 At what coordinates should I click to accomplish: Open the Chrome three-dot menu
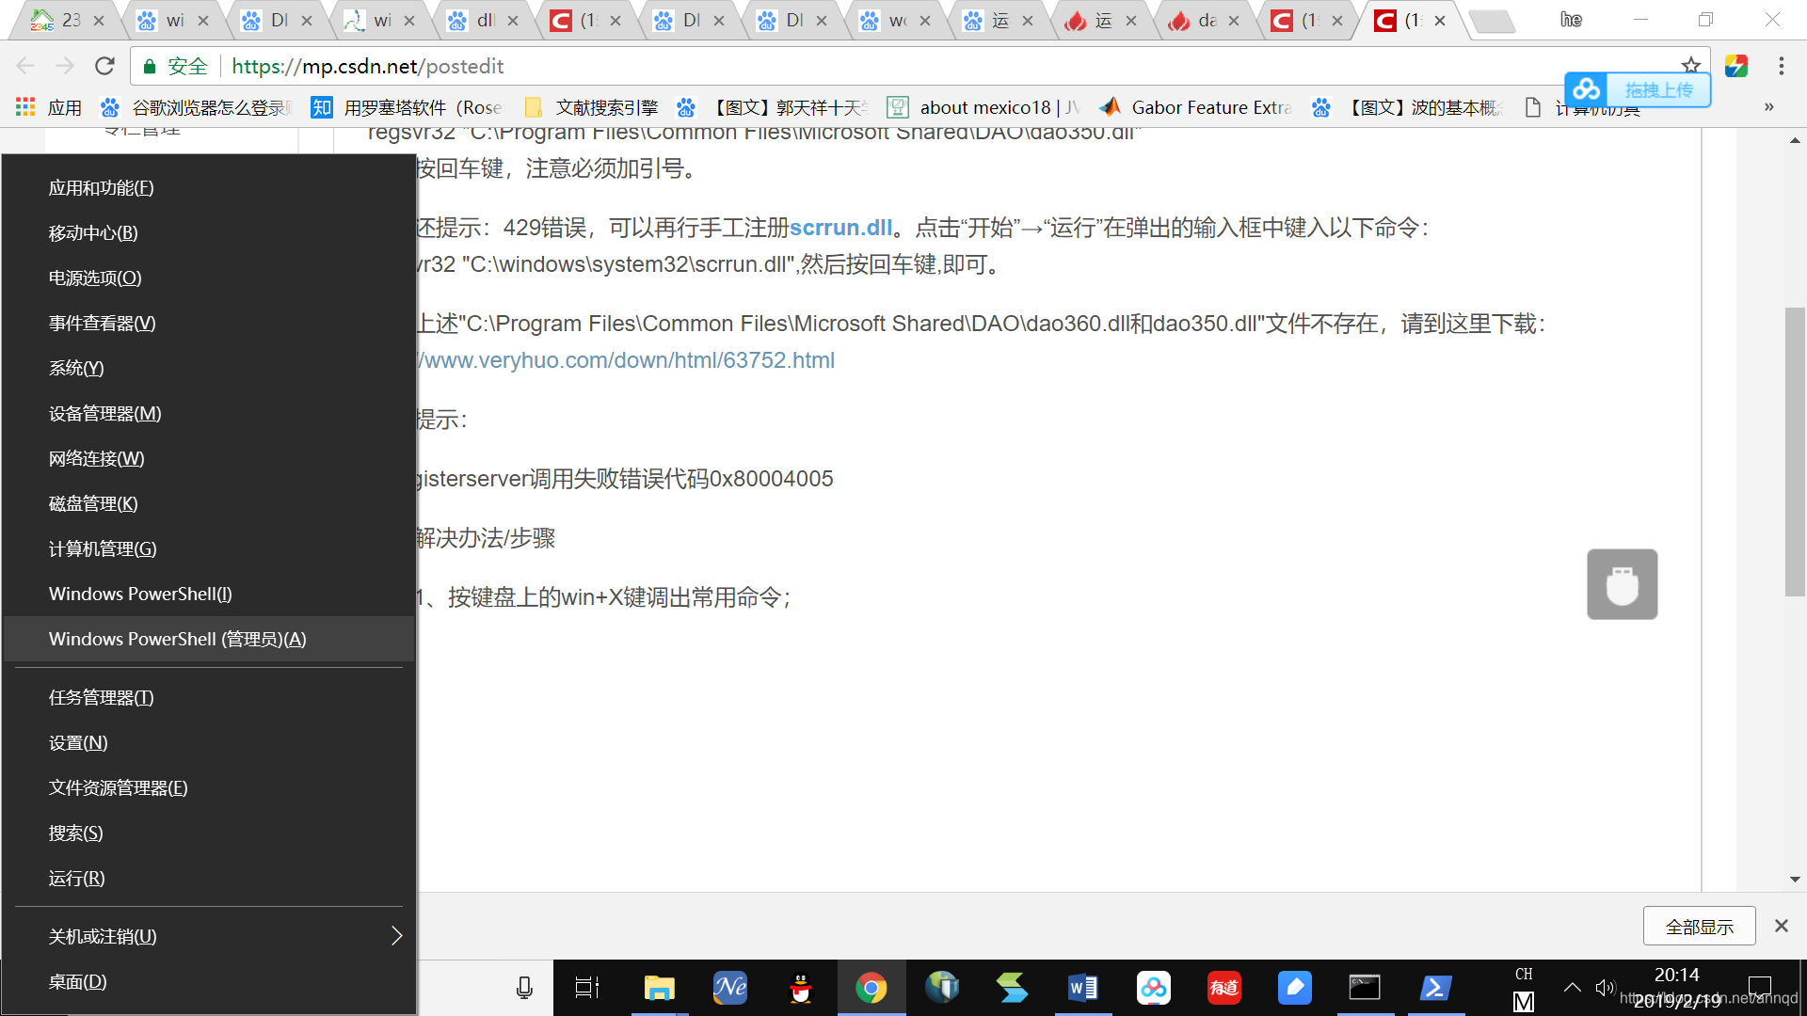(x=1782, y=66)
